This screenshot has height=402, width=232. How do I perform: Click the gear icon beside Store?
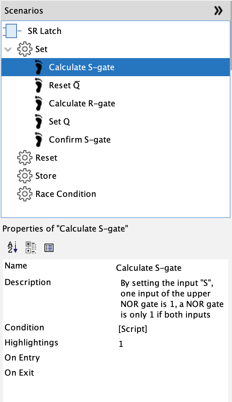24,176
